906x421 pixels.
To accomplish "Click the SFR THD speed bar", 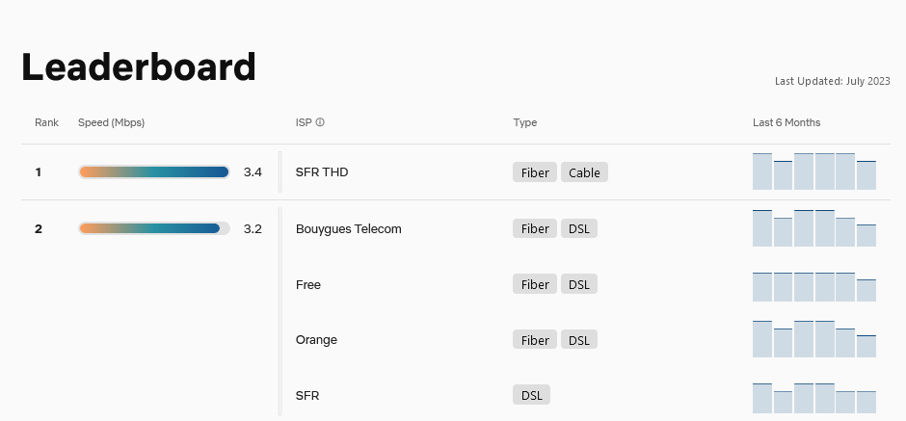I will pos(154,172).
